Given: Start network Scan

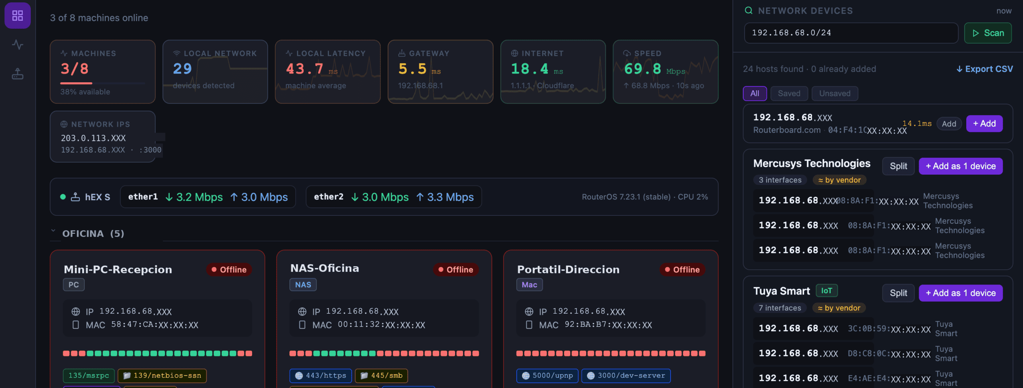Looking at the screenshot, I should coord(988,33).
